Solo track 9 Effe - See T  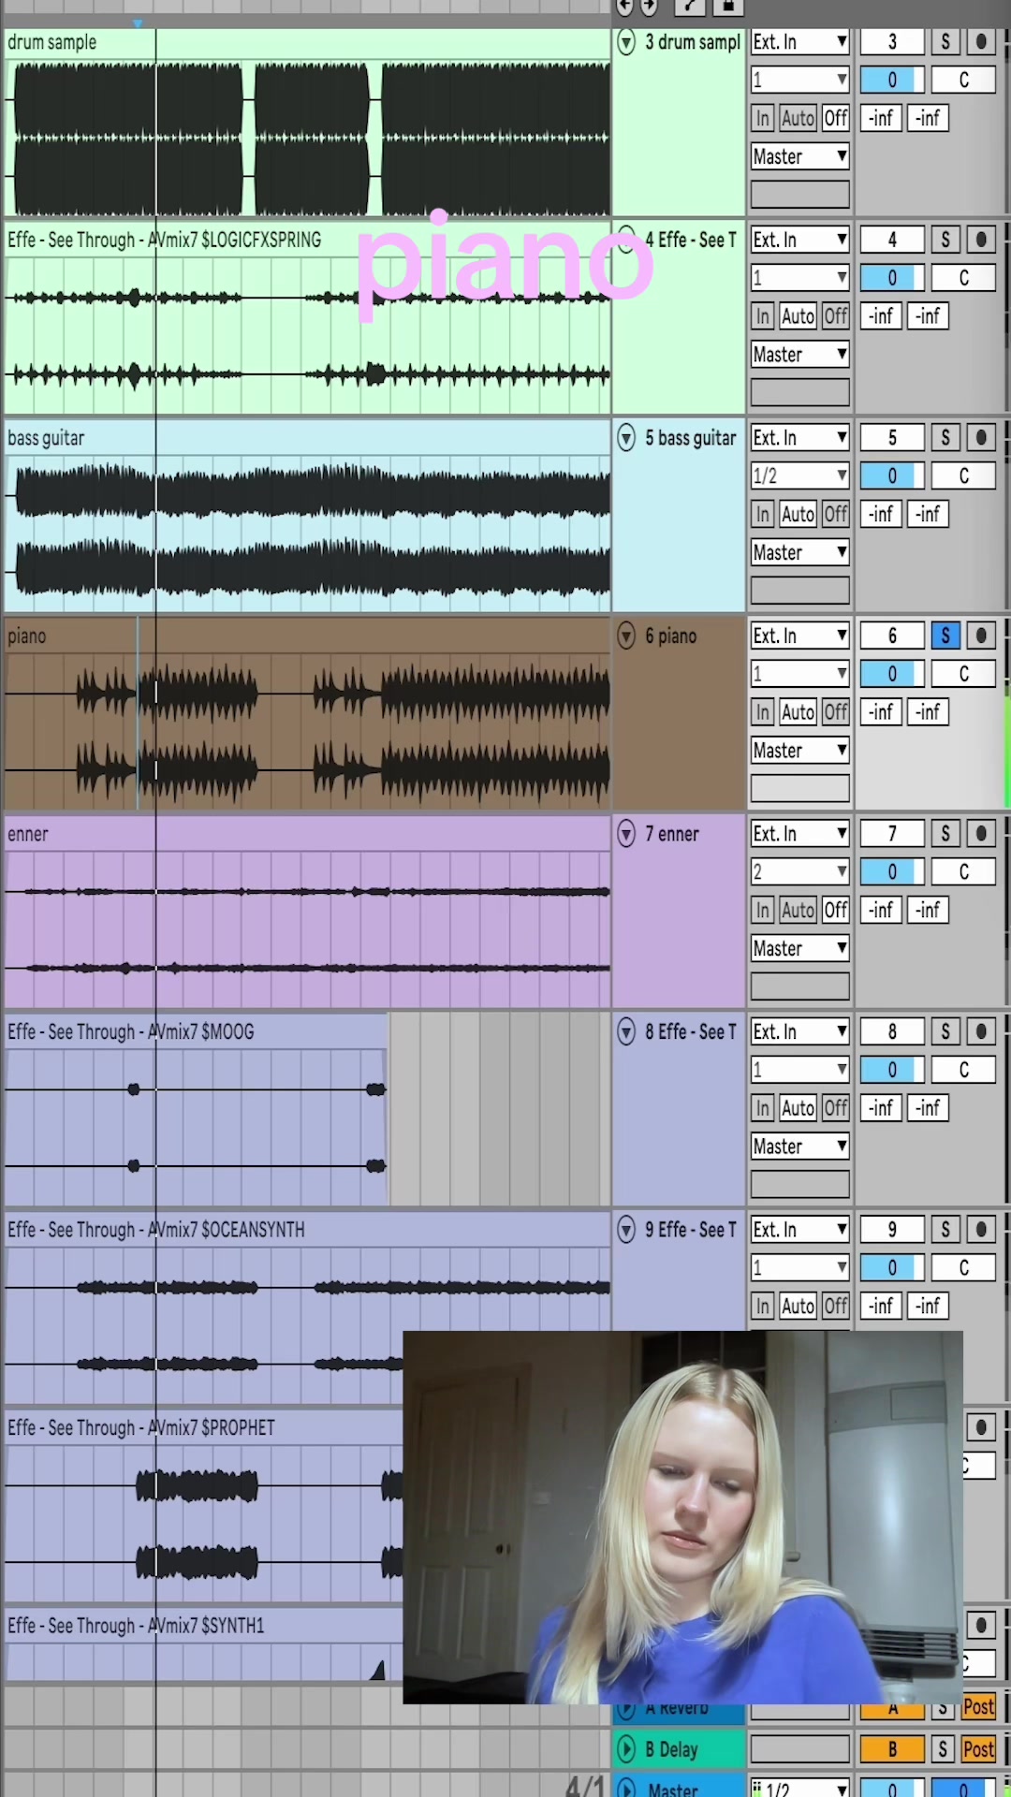[945, 1229]
